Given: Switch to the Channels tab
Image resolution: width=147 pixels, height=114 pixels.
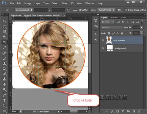Looking at the screenshot, I should tap(114, 17).
